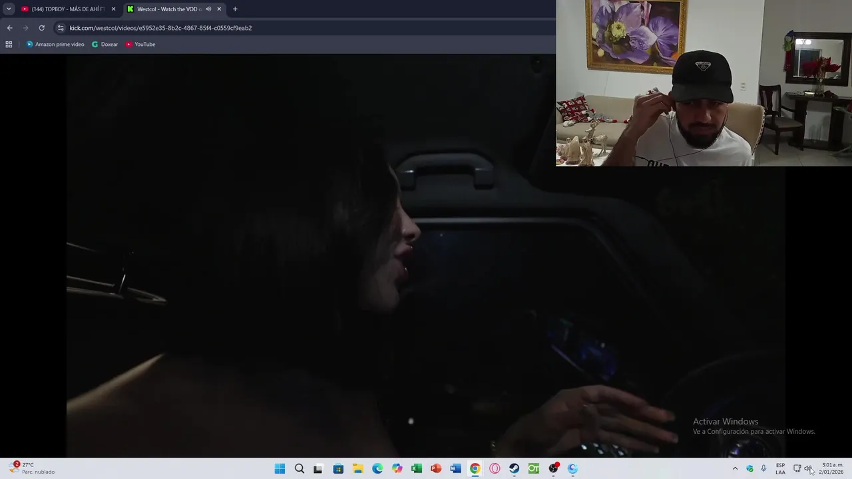This screenshot has width=852, height=479.
Task: Show hidden system tray icons
Action: pos(735,468)
